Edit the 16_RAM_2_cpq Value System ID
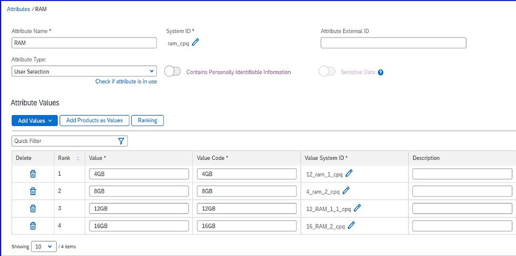 click(352, 226)
